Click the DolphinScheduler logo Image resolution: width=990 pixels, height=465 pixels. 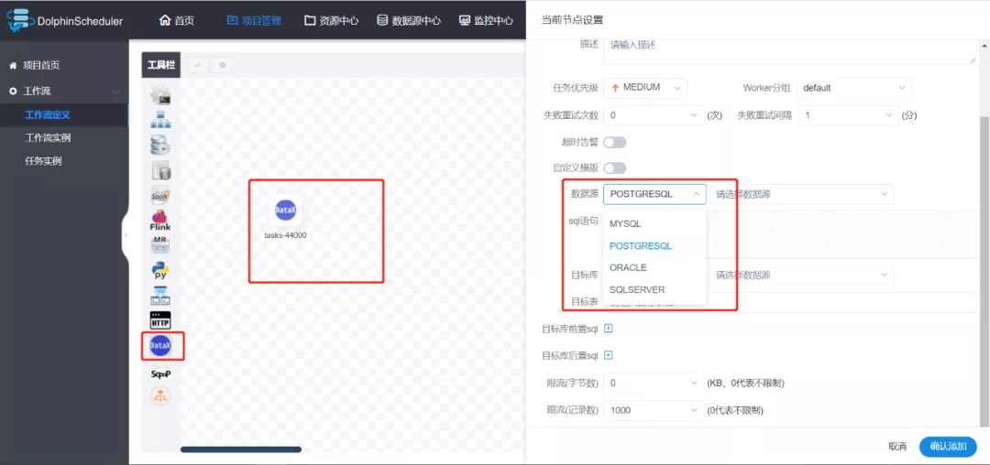65,20
